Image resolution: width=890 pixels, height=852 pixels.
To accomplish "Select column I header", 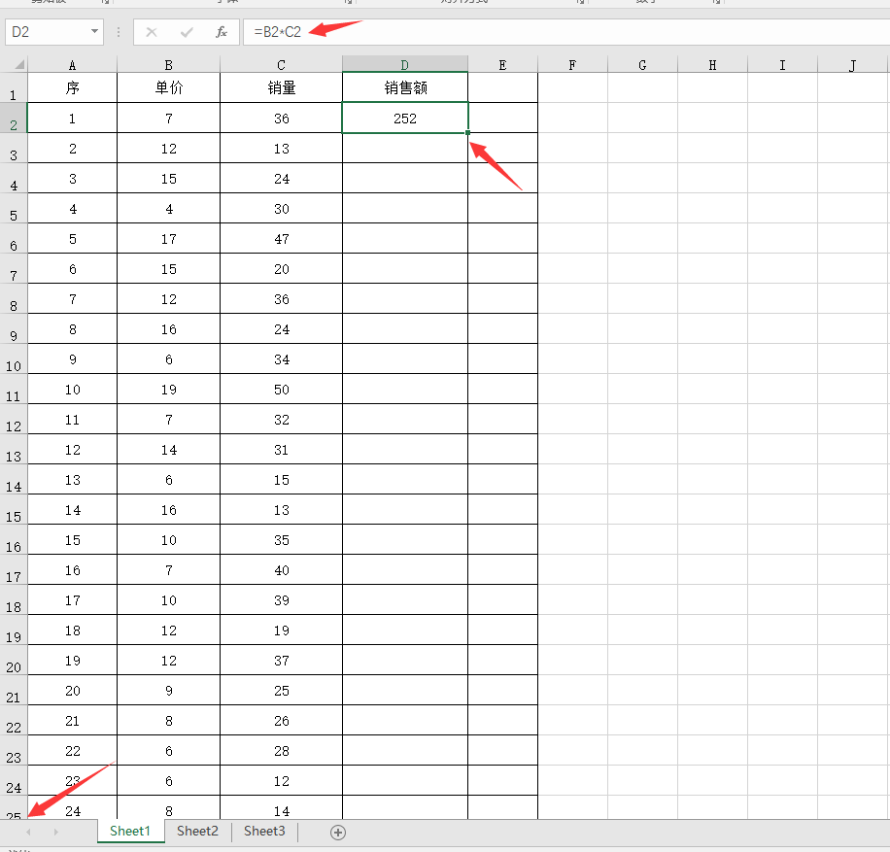I will coord(782,65).
